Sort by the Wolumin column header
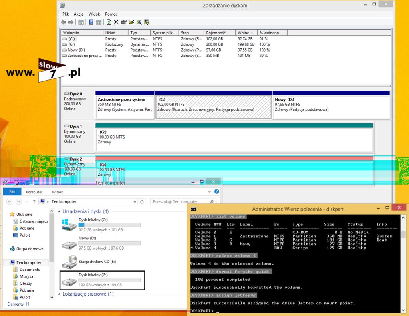The width and height of the screenshot is (409, 316). click(82, 33)
